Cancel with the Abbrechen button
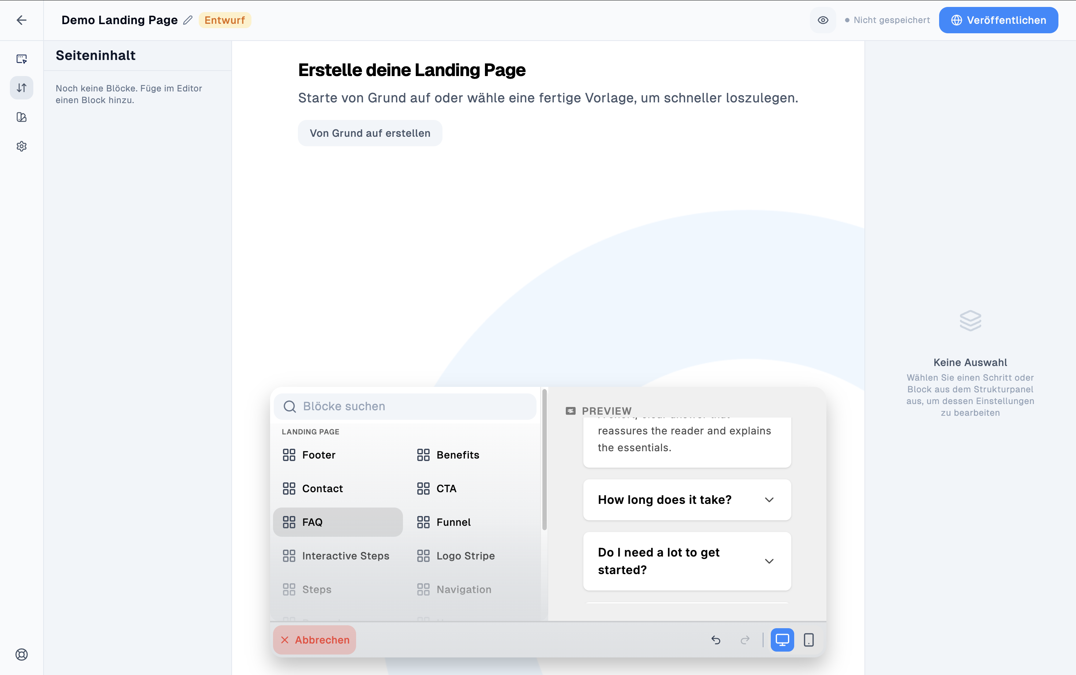The height and width of the screenshot is (675, 1076). (315, 640)
